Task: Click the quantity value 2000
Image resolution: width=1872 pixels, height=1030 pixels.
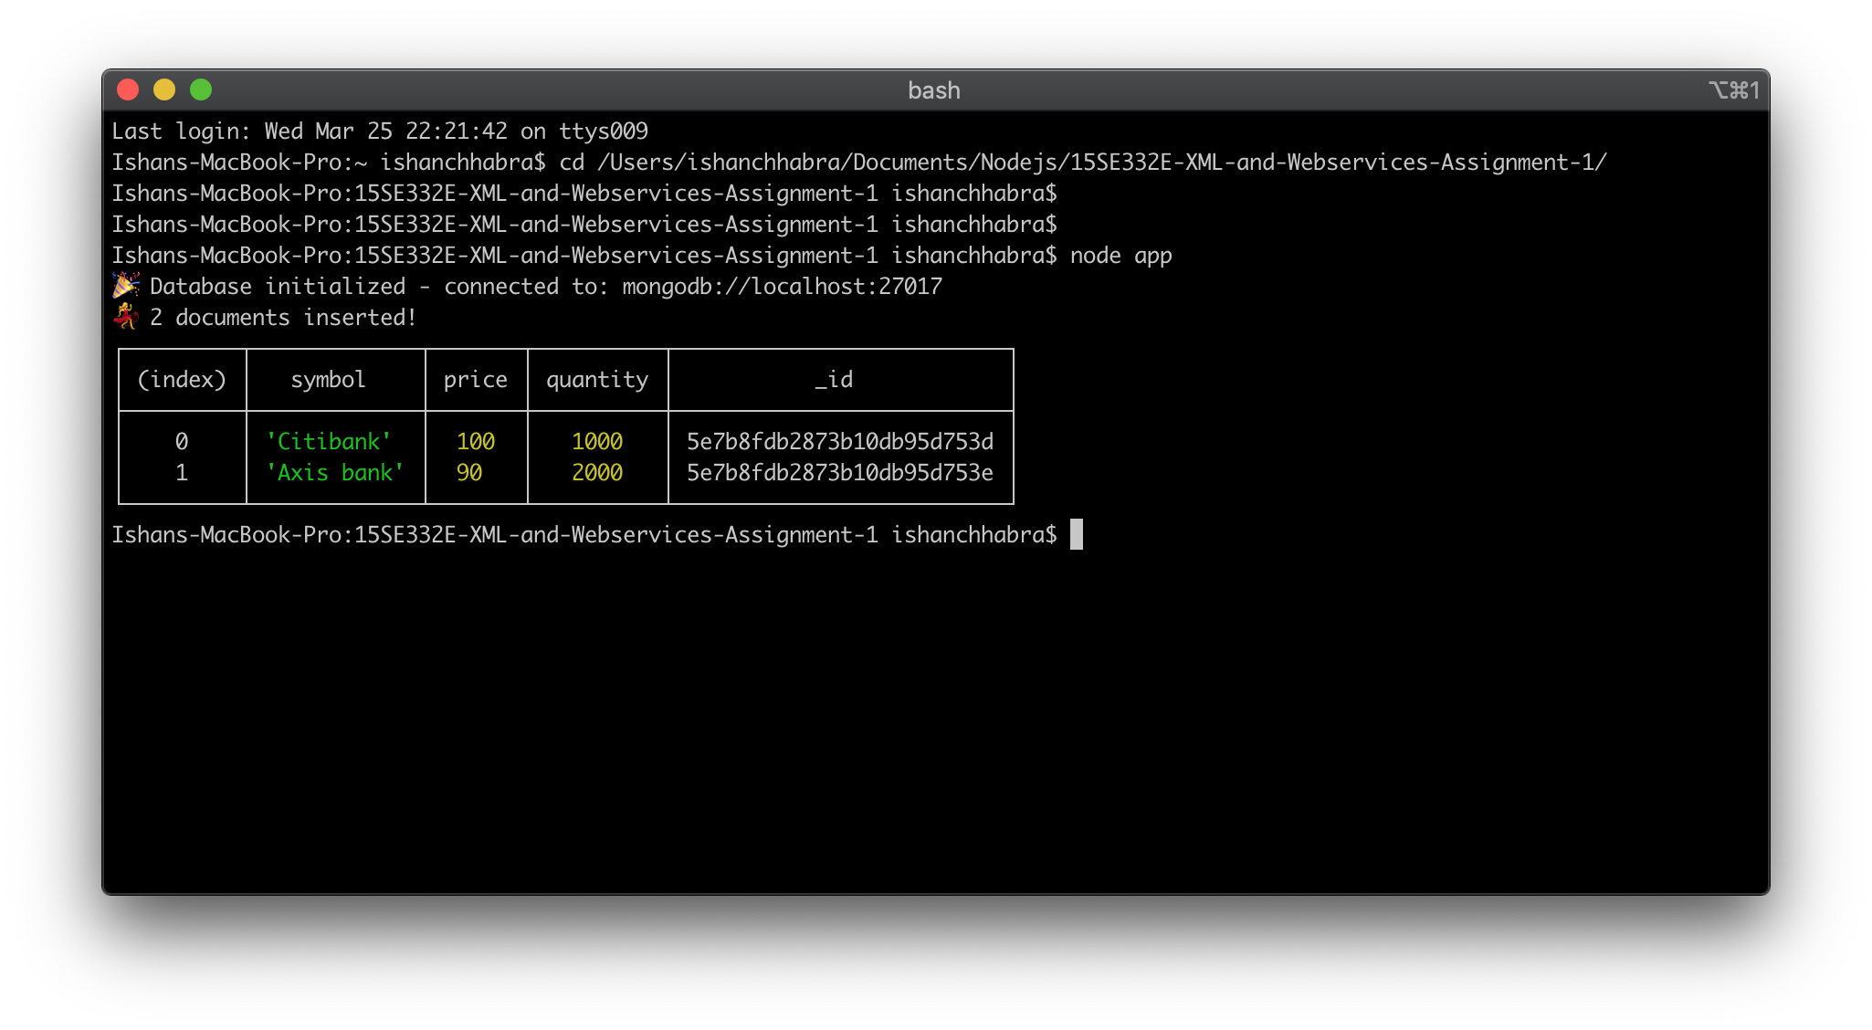Action: [x=597, y=473]
